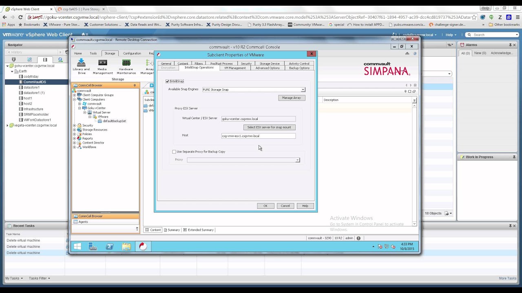This screenshot has height=293, width=522.
Task: Open the My Tasks dropdown
Action: click(14, 278)
